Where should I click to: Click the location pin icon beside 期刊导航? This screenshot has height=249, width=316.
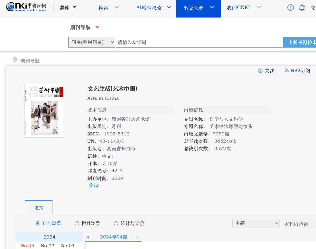(x=15, y=60)
